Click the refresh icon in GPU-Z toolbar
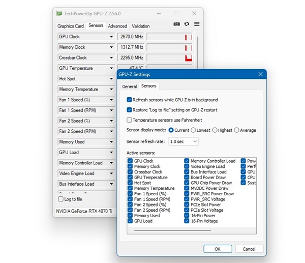 (x=187, y=24)
